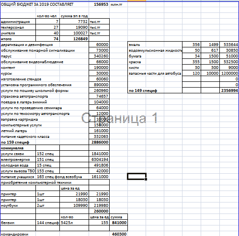The image size is (239, 236).
Task: Click the currently selected empty cell
Action: pos(137,177)
